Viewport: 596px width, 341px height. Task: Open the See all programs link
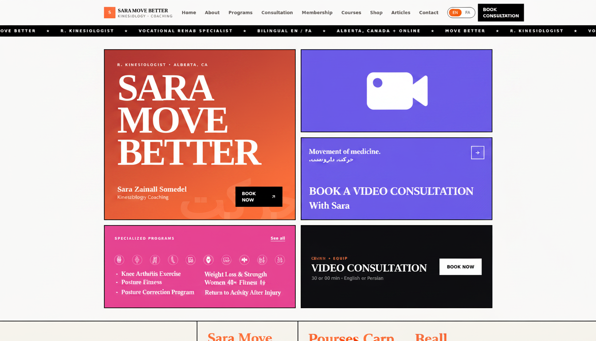278,238
